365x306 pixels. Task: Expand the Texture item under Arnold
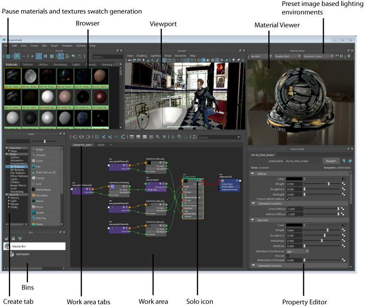[x=8, y=198]
